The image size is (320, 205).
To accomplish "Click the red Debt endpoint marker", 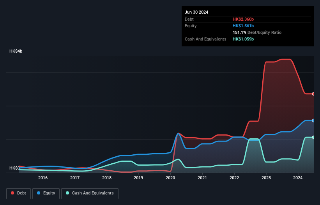I will 313,94.
